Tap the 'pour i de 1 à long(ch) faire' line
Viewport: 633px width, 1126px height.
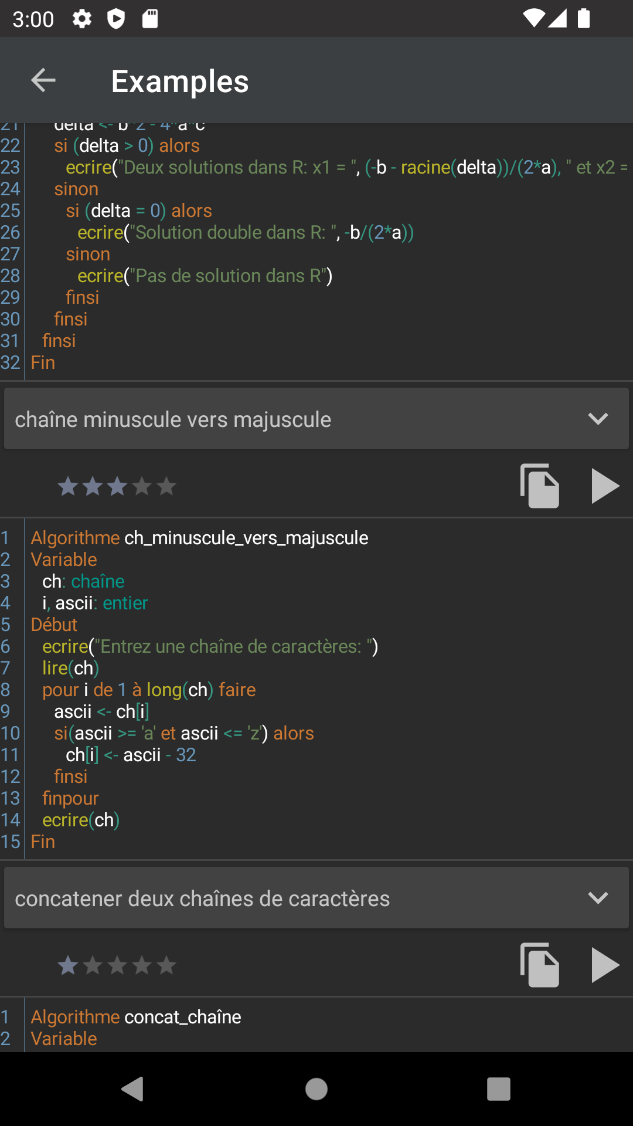tap(149, 690)
